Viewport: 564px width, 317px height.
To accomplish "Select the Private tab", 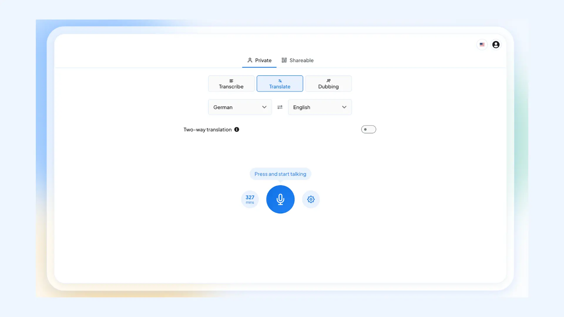I will pos(263,60).
